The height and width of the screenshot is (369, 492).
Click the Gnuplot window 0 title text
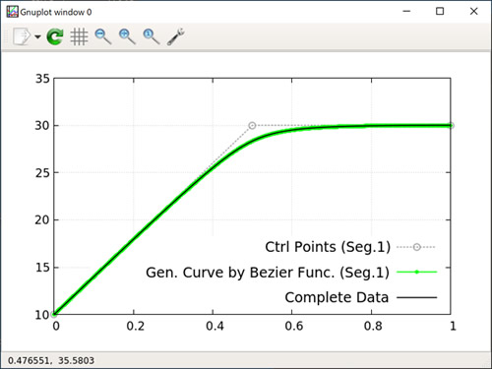coord(56,12)
